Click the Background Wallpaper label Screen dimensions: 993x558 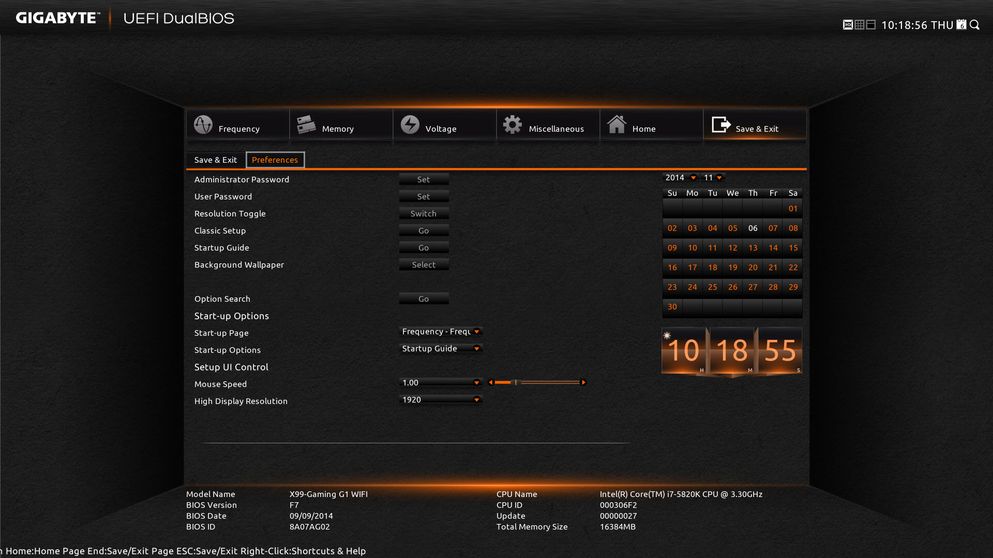coord(239,265)
